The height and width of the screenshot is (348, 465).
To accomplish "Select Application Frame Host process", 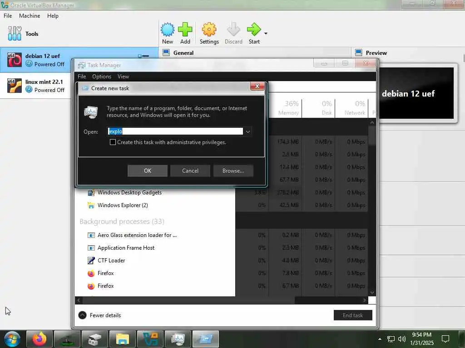I will (x=221, y=248).
